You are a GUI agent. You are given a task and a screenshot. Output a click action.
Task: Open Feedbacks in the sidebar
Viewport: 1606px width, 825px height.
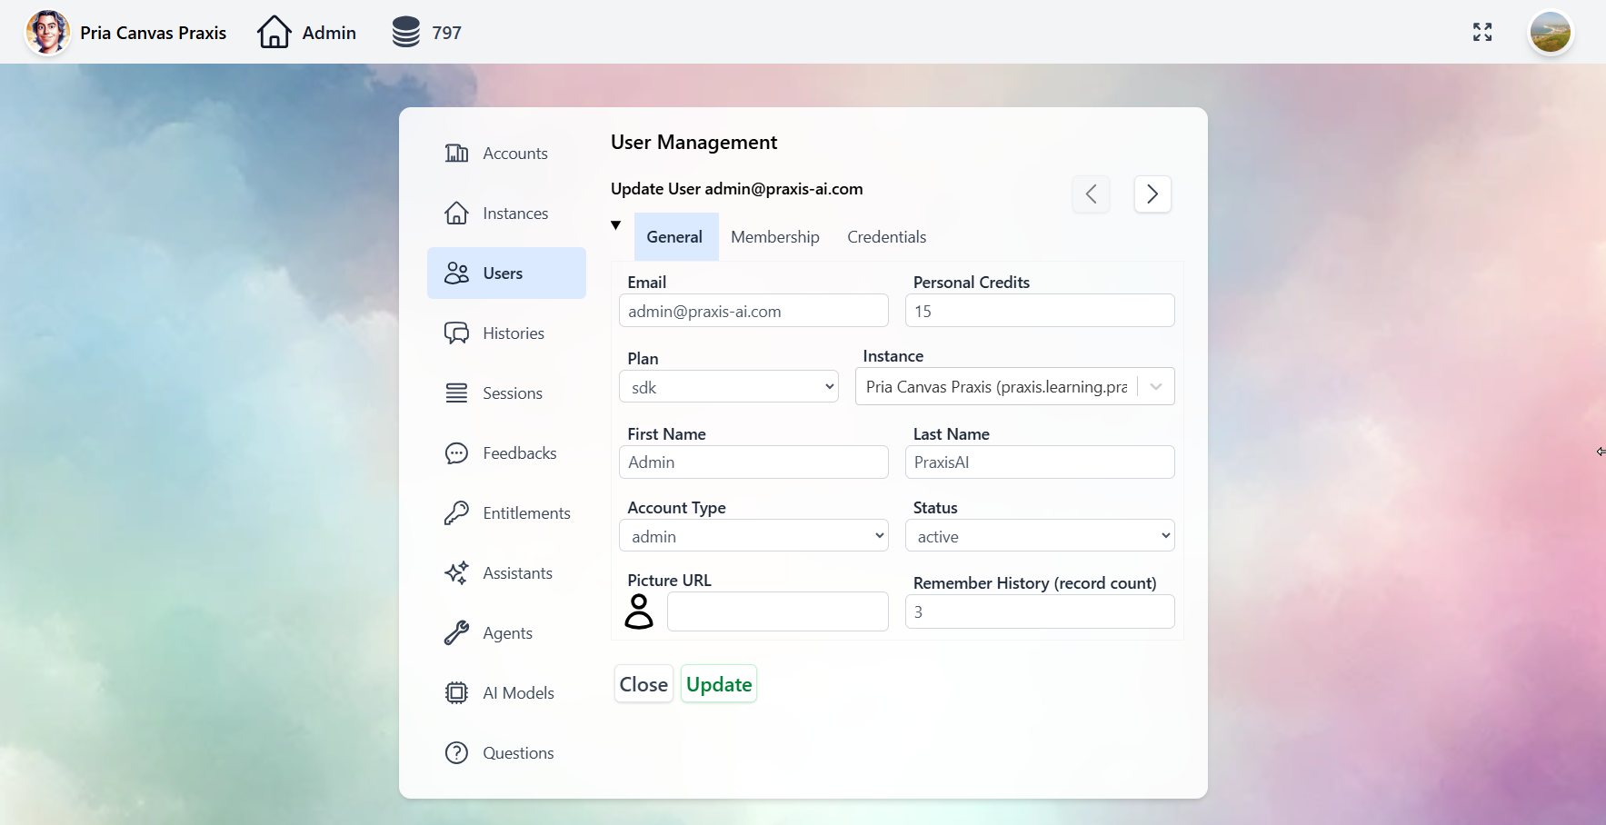click(506, 452)
